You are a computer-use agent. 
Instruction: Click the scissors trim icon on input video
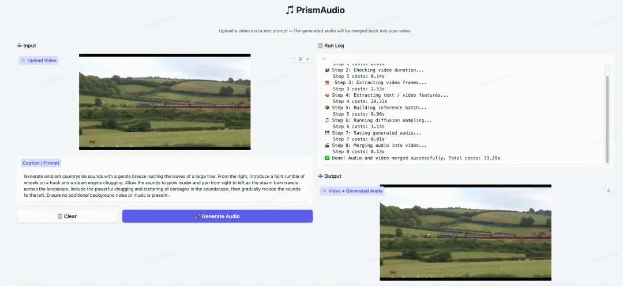(301, 59)
